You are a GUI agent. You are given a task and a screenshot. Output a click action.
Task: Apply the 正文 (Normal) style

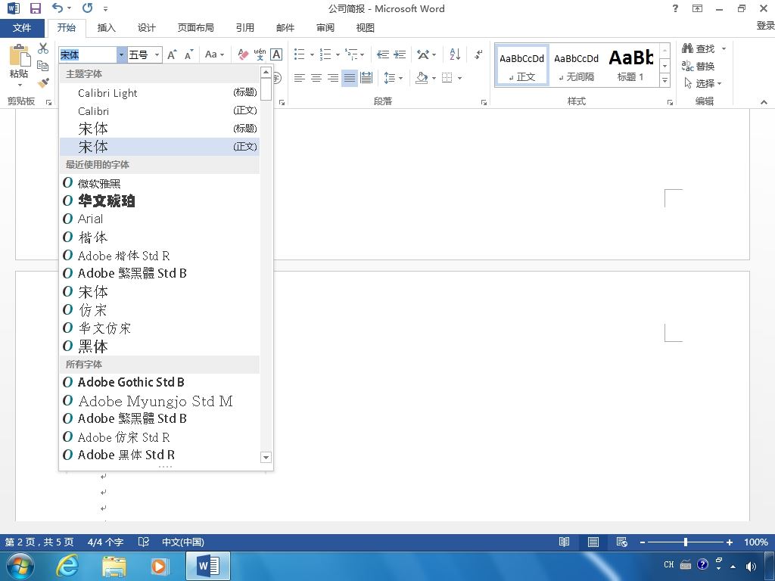(x=522, y=66)
